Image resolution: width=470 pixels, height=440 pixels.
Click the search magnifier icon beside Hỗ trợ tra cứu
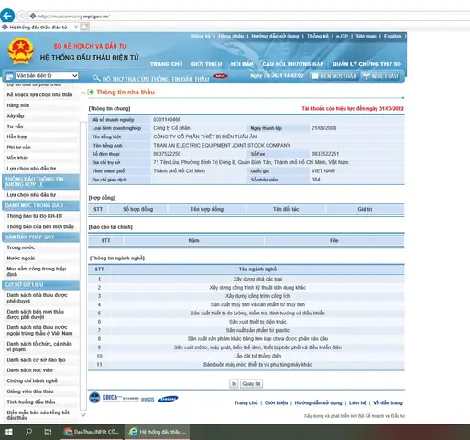(96, 78)
